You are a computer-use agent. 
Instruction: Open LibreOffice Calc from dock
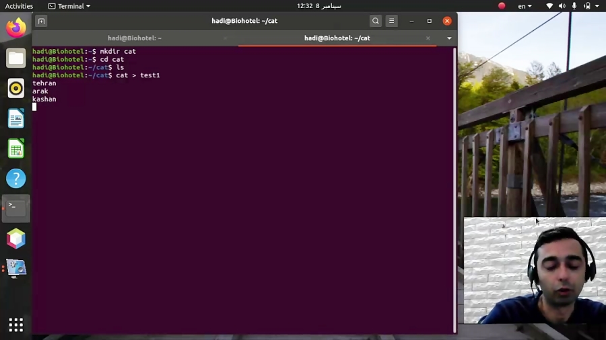coord(16,148)
